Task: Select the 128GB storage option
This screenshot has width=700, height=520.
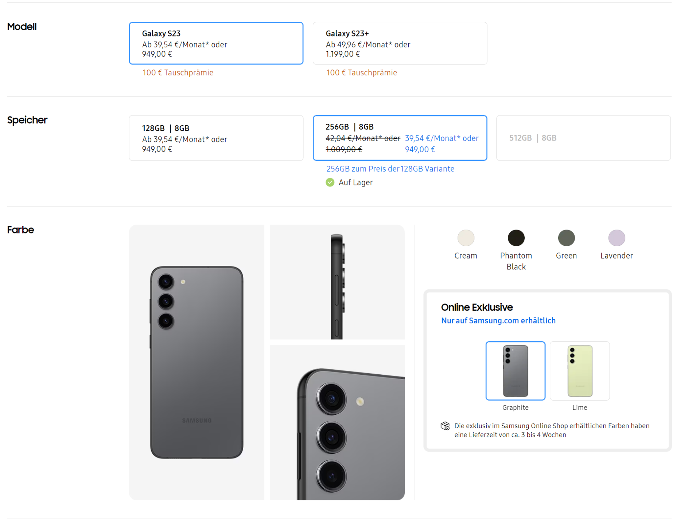Action: click(216, 138)
